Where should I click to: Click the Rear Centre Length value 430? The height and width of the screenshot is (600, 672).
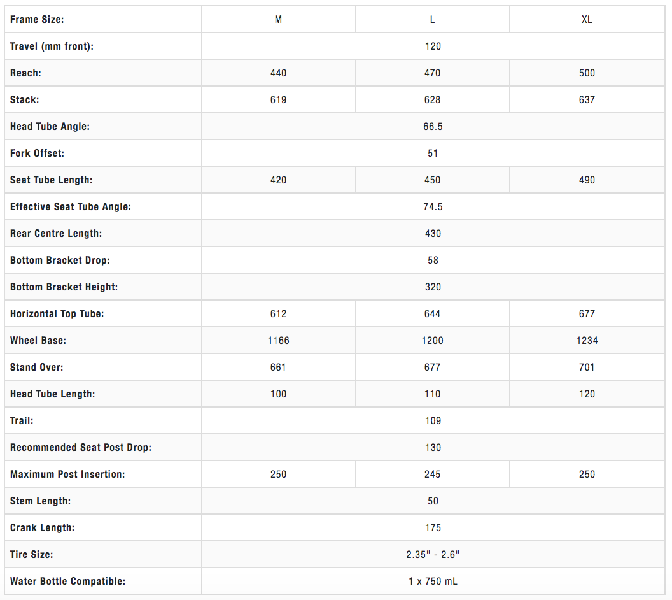433,233
